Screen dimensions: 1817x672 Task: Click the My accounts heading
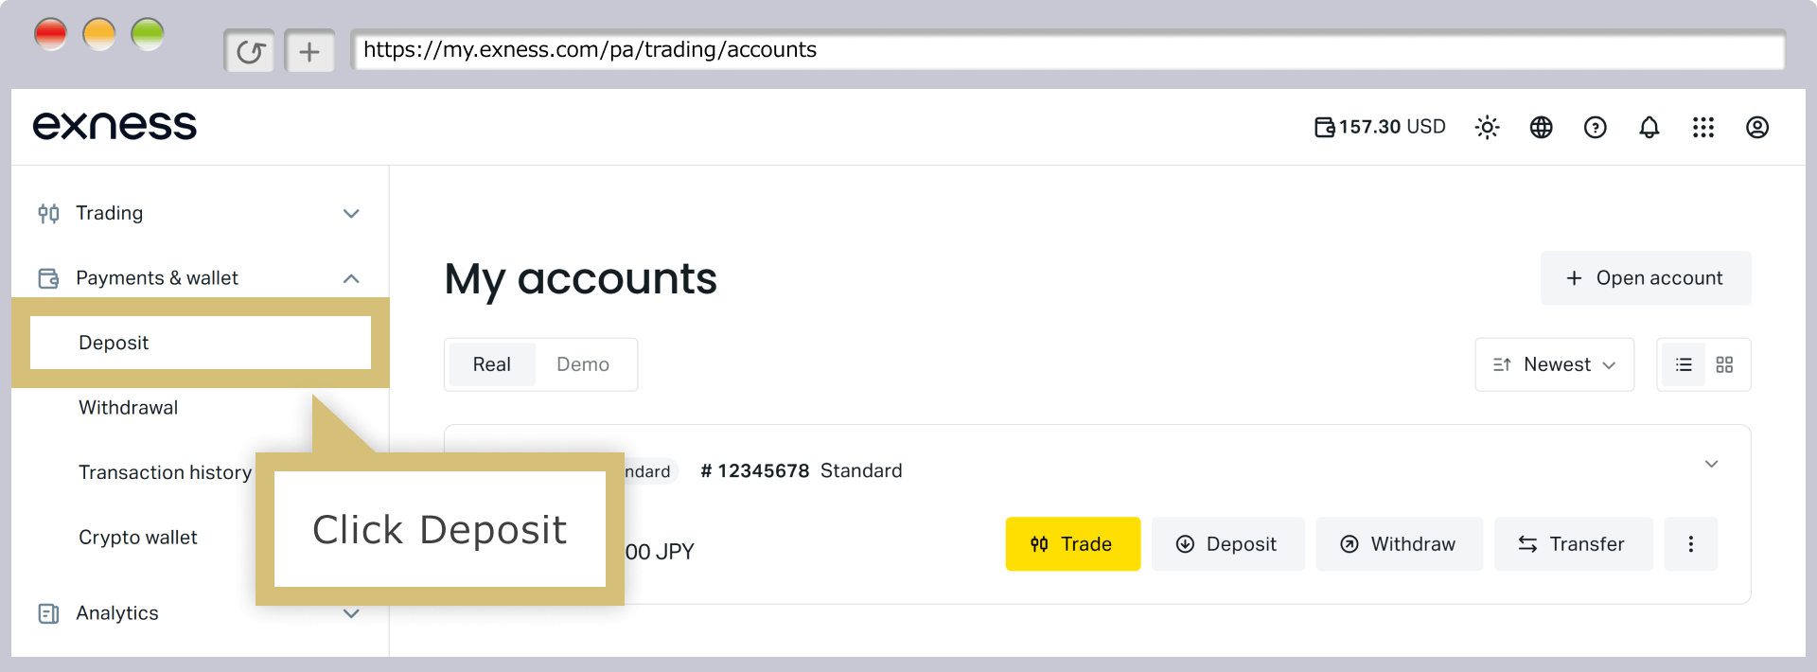[580, 280]
